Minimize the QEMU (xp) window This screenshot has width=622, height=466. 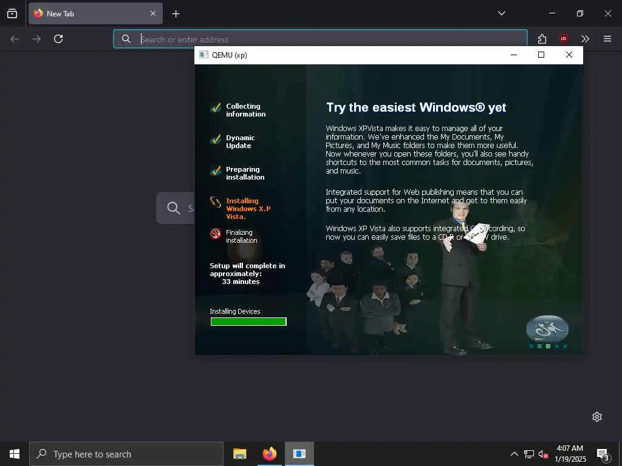514,55
